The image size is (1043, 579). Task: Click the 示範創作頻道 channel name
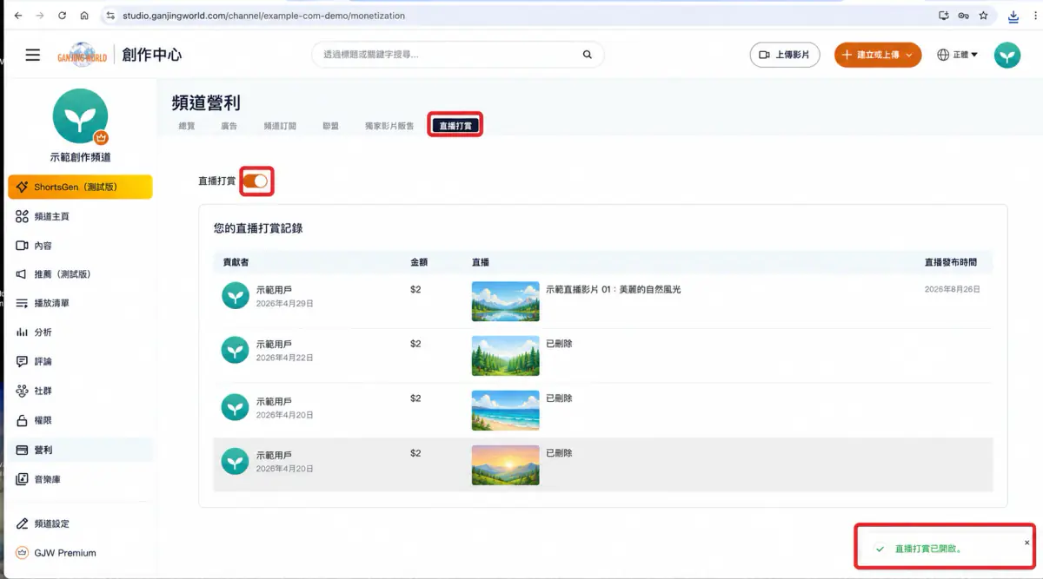(x=80, y=158)
